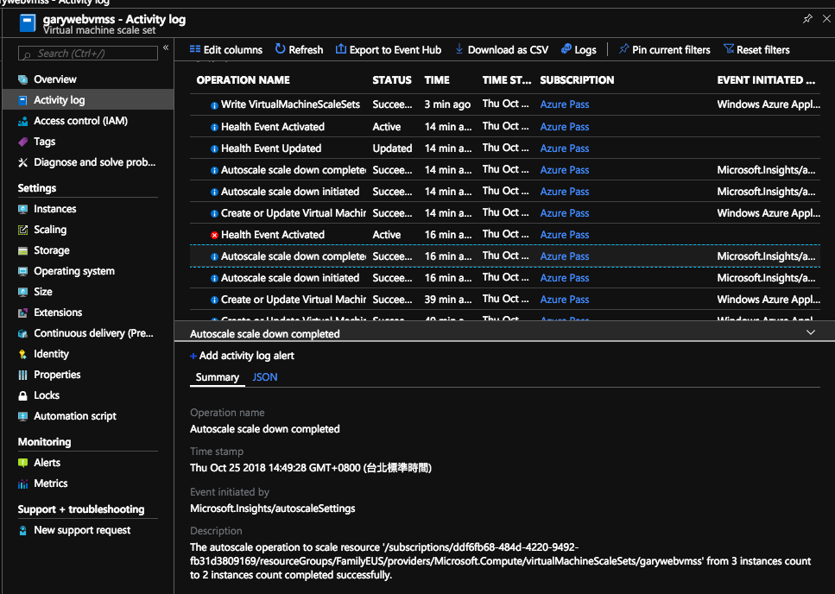Close the Activity log blade
Viewport: 835px width, 594px height.
(x=826, y=19)
